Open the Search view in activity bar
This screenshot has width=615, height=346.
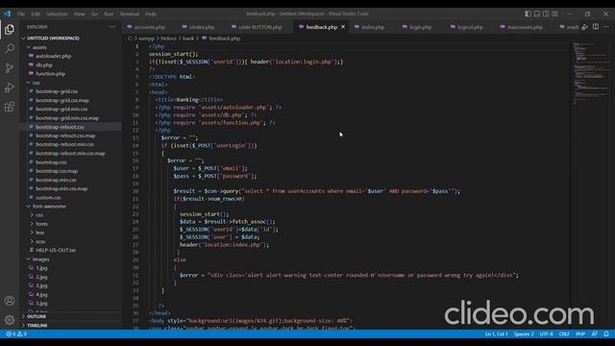click(10, 49)
